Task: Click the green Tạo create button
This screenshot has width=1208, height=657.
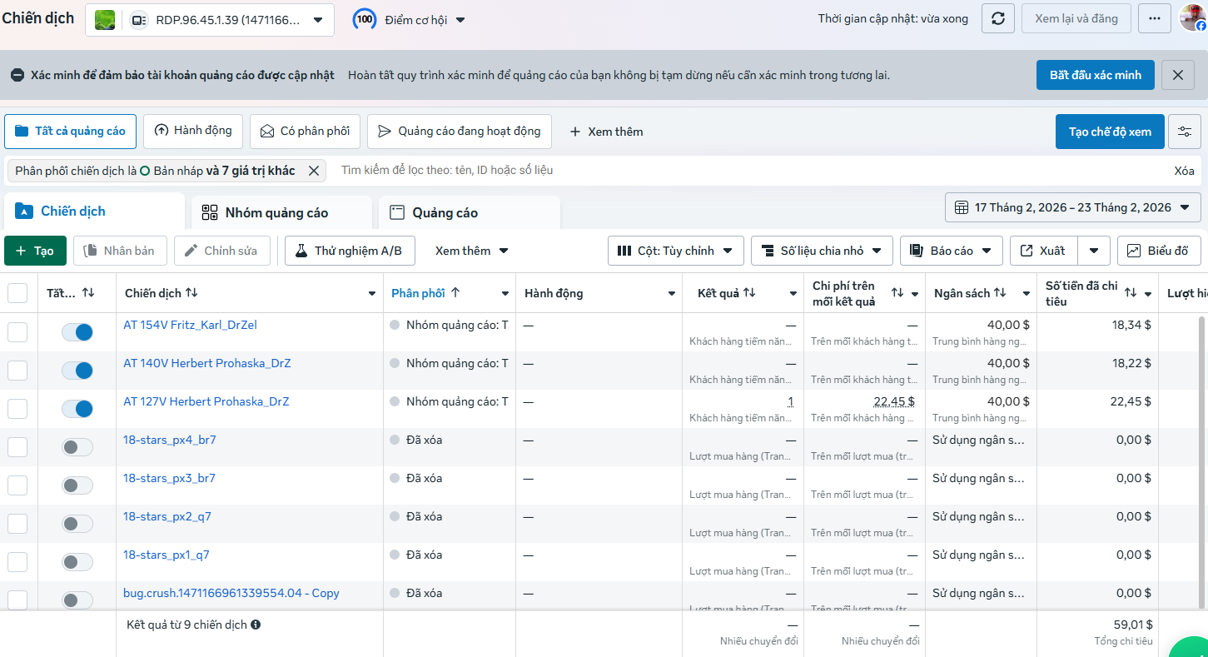Action: click(35, 251)
